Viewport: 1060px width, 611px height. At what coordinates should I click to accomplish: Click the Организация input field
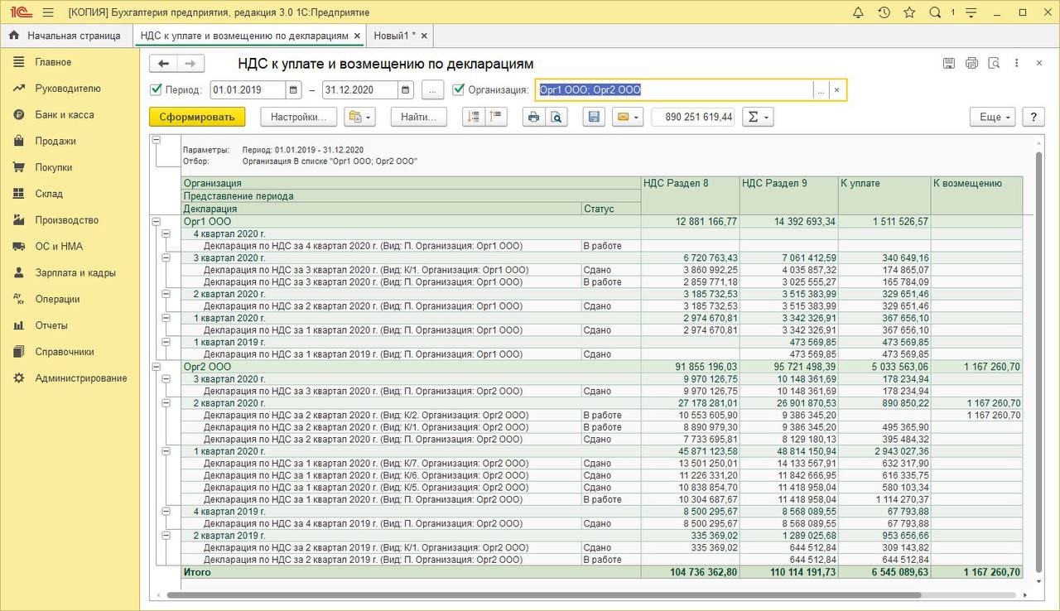pos(674,90)
